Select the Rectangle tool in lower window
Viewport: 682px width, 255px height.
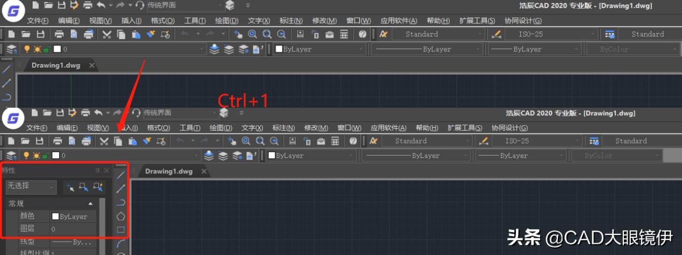(121, 230)
